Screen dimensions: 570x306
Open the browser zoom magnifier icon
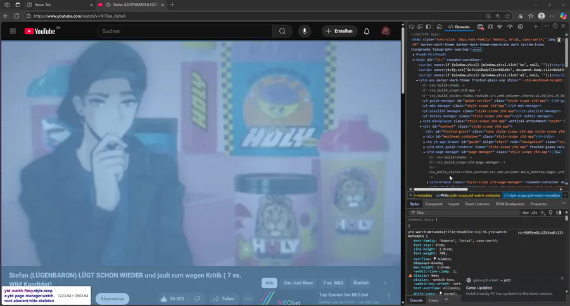498,16
